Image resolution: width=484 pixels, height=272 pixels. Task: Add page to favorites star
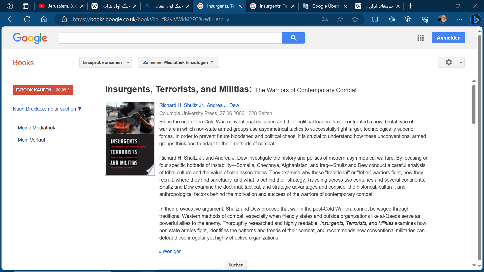tap(355, 19)
